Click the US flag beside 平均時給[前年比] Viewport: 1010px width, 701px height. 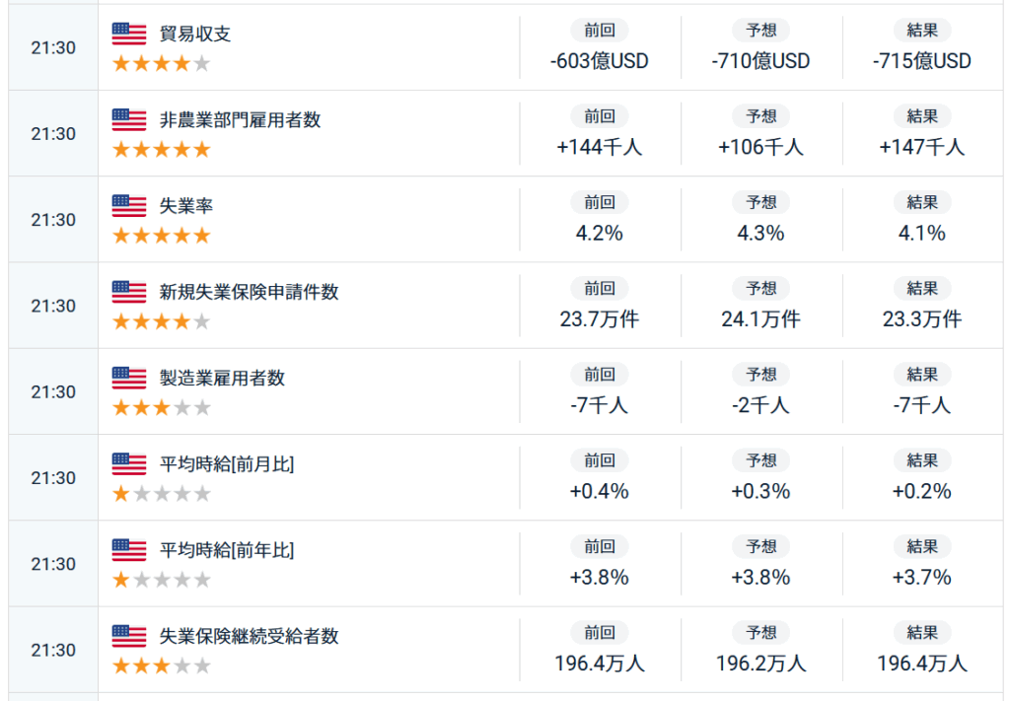(129, 550)
